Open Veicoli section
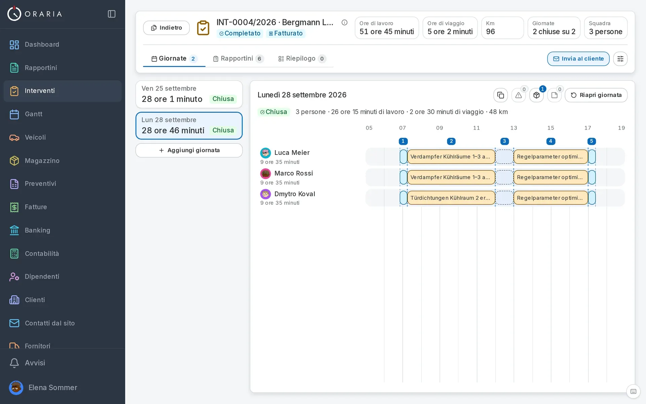Viewport: 646px width, 404px height. 63,137
